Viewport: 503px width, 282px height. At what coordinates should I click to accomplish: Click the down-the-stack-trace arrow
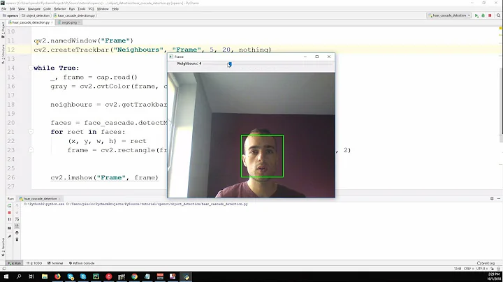[x=17, y=212]
